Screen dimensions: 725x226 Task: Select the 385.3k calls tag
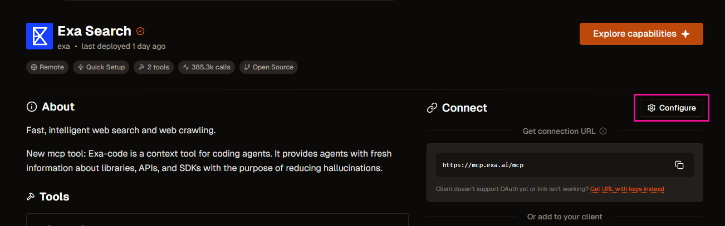pyautogui.click(x=207, y=67)
